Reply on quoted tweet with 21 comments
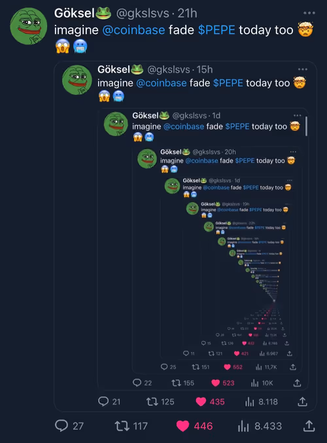Viewport: 327px width, 443px height. click(103, 402)
